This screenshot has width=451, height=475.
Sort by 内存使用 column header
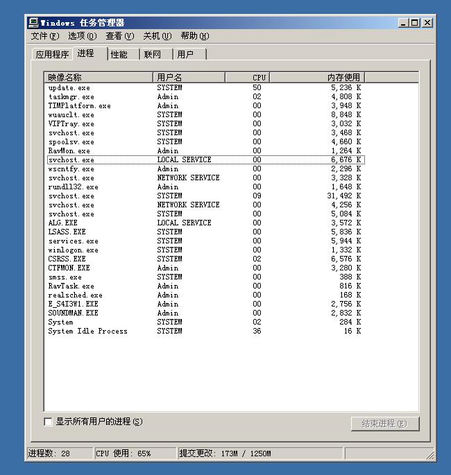(317, 77)
